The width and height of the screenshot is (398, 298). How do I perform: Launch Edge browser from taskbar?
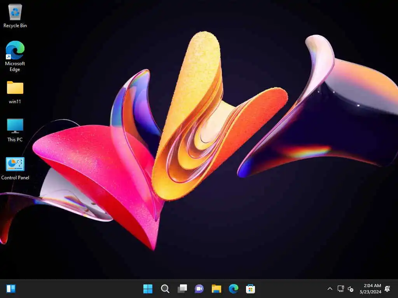coord(234,289)
